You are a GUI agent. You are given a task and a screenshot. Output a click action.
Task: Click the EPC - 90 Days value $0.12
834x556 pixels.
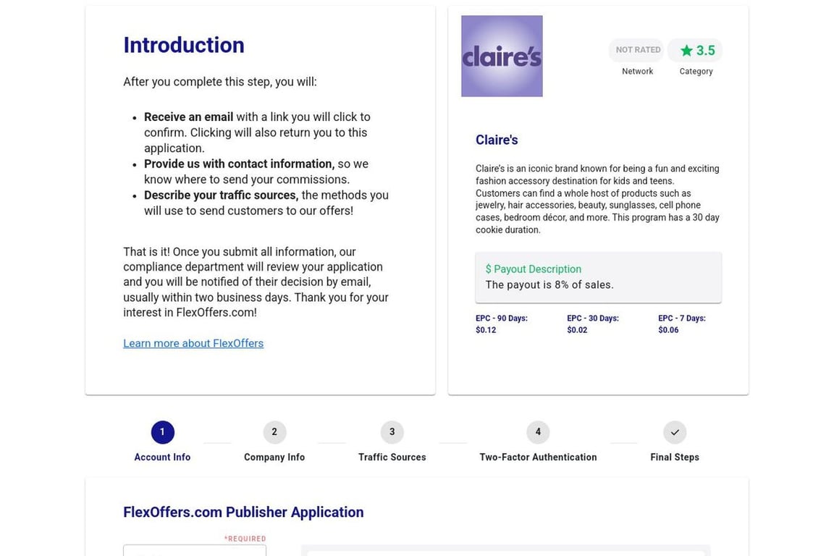click(x=486, y=330)
